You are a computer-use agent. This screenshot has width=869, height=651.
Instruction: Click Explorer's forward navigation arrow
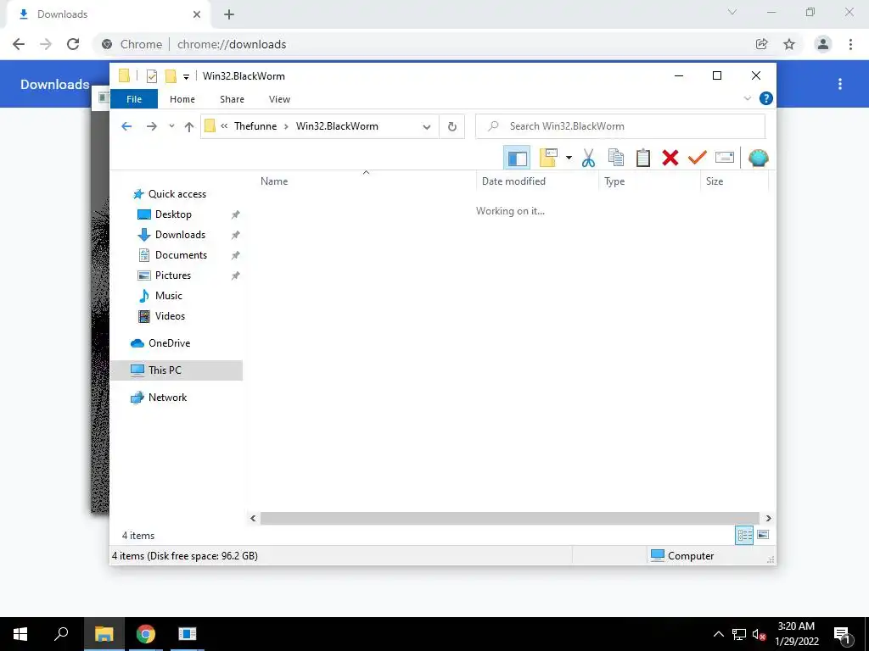[x=151, y=126]
